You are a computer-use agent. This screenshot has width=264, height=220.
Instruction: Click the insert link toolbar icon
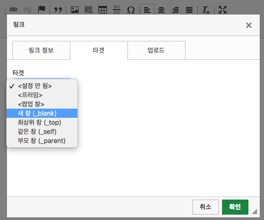[13, 9]
